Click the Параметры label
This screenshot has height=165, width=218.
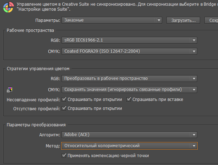point(48,20)
